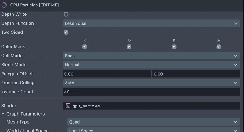Open the Frustum Culling dropdown
This screenshot has width=244, height=132.
(x=152, y=83)
